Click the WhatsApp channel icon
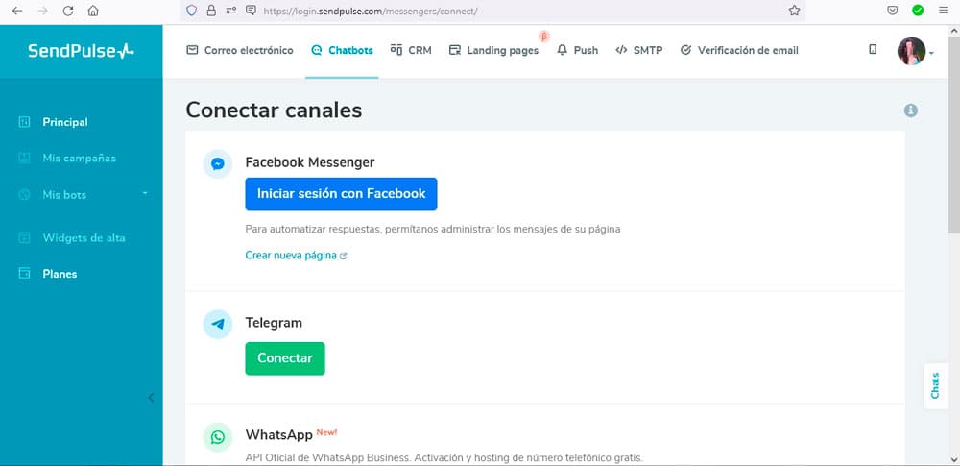This screenshot has width=960, height=466. click(218, 437)
